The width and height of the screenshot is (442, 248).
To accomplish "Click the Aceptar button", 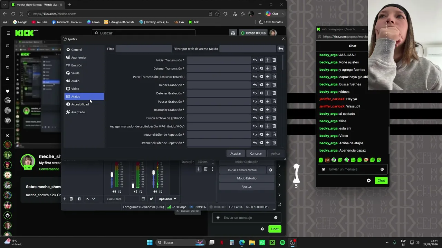I will tap(236, 153).
